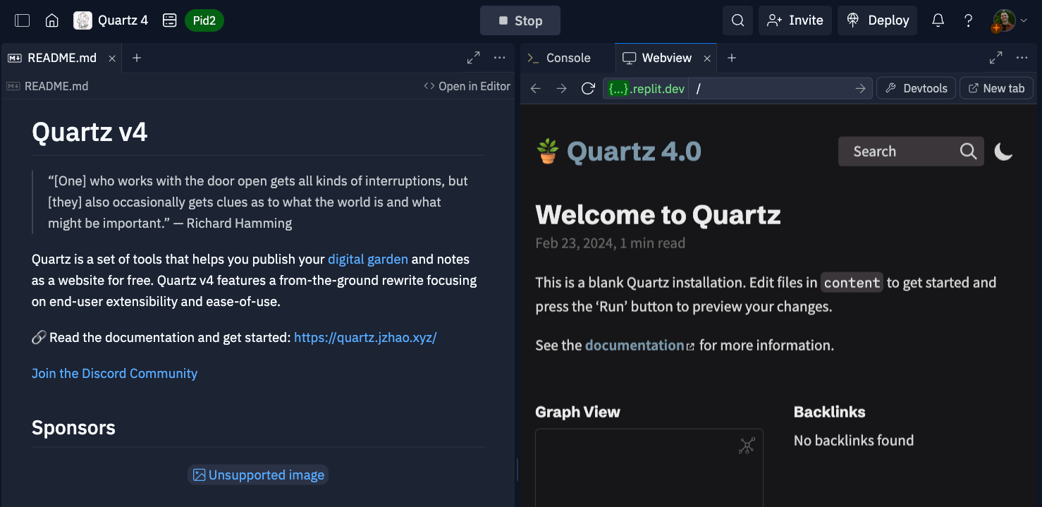Viewport: 1042px width, 507px height.
Task: Open the README pane options menu
Action: [500, 57]
